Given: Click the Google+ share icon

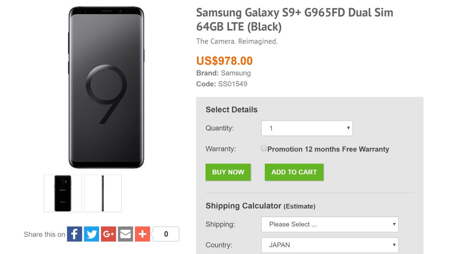Looking at the screenshot, I should (108, 234).
